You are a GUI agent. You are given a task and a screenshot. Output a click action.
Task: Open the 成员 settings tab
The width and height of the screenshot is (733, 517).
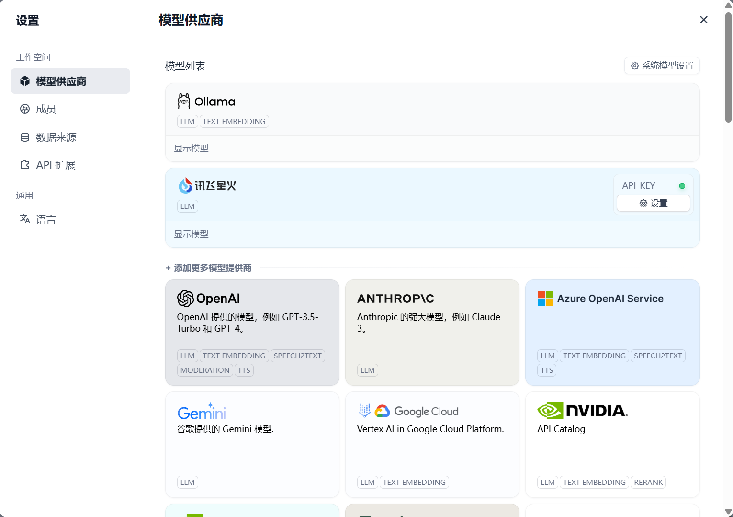(x=46, y=109)
